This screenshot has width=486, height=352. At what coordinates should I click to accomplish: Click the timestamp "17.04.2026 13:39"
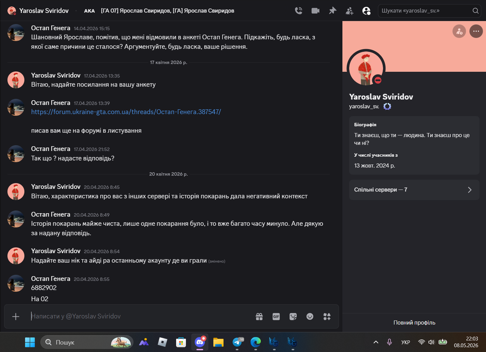pyautogui.click(x=92, y=103)
